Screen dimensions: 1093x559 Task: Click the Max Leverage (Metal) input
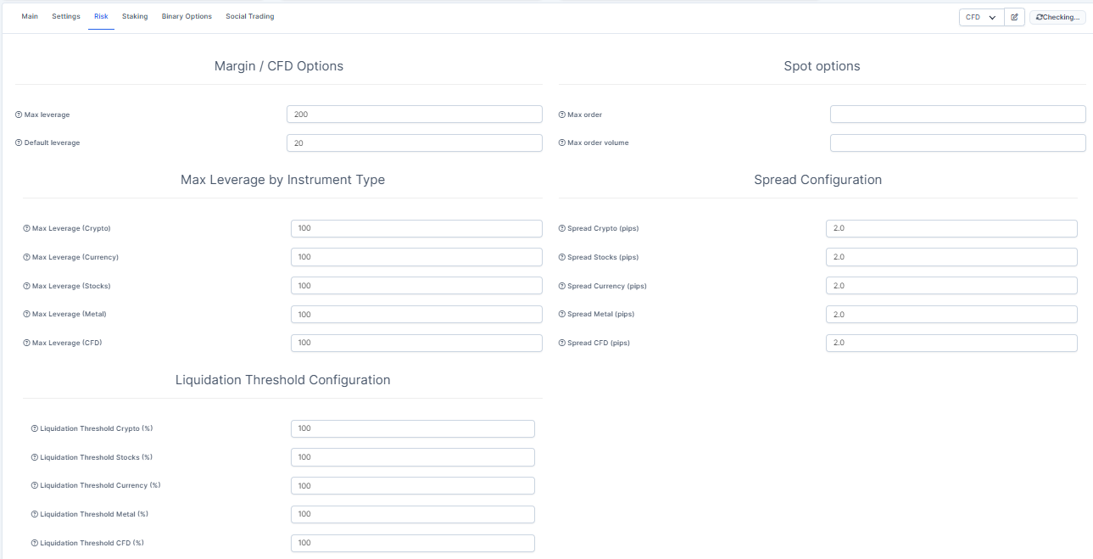point(415,315)
